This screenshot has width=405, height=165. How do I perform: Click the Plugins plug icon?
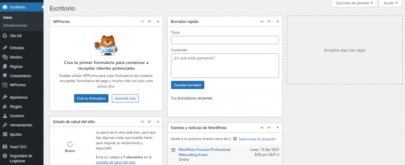pos(5,107)
